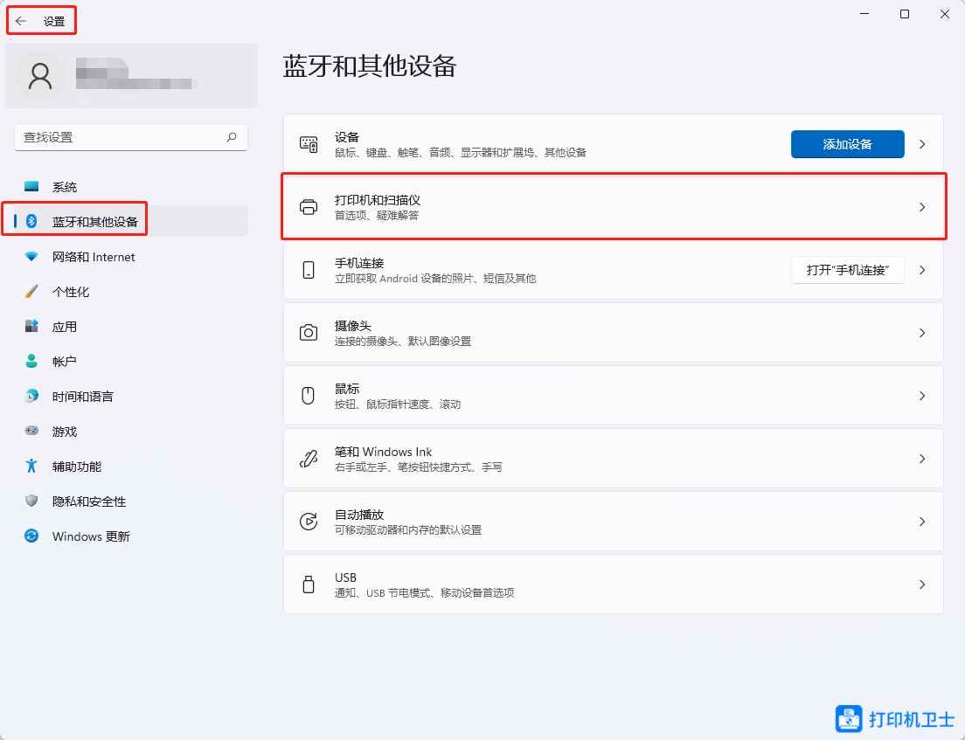Open 鼠标 settings via chevron

coord(922,396)
